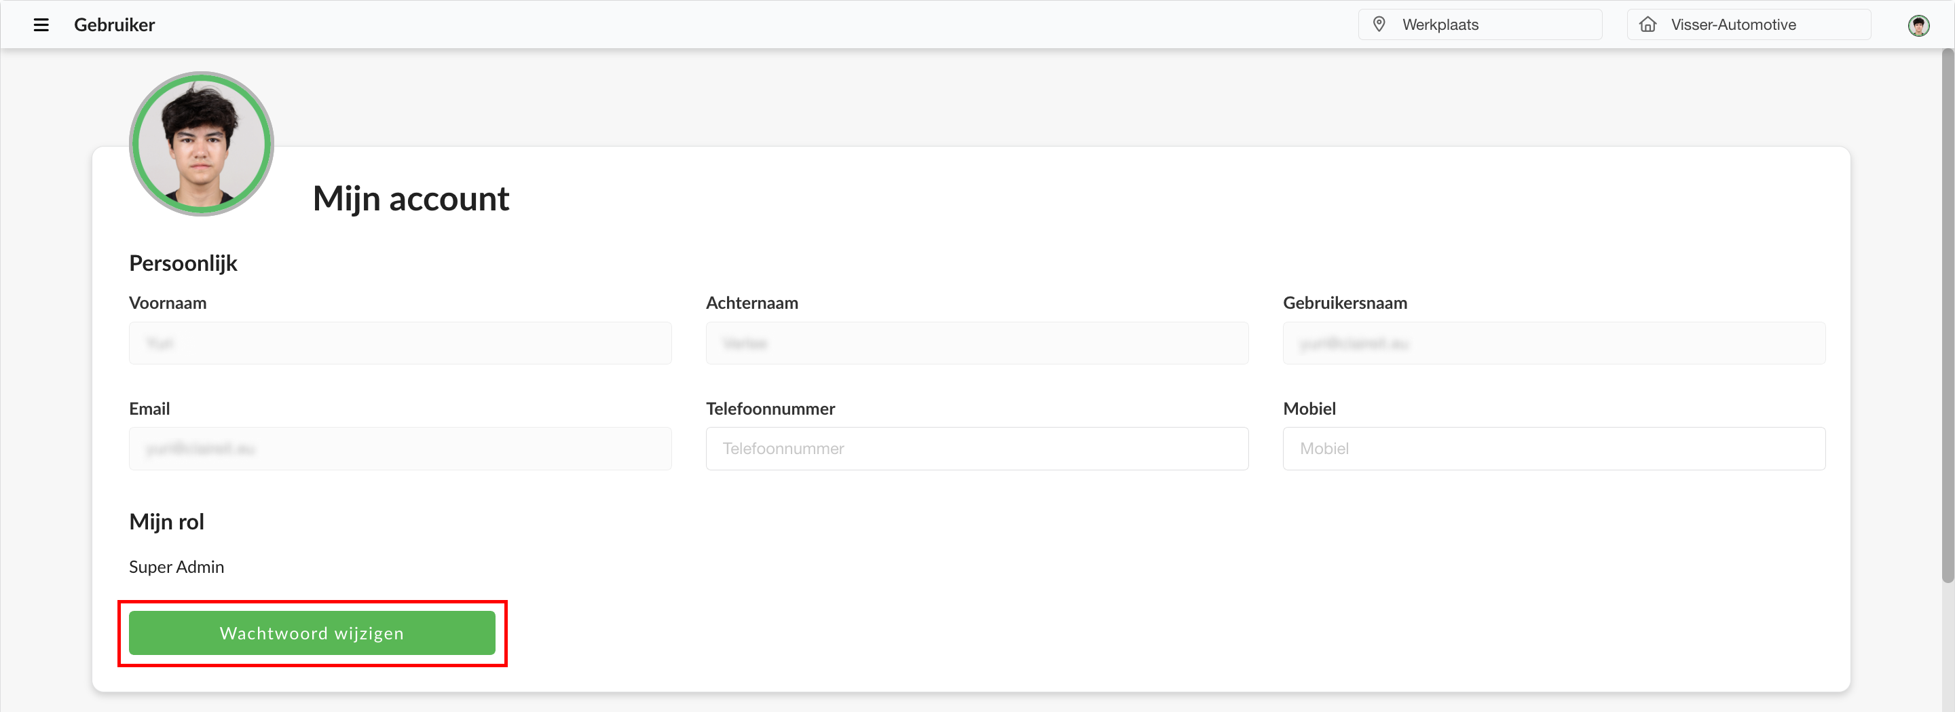Viewport: 1955px width, 712px height.
Task: Focus the Telefoonnummer input field
Action: point(977,449)
